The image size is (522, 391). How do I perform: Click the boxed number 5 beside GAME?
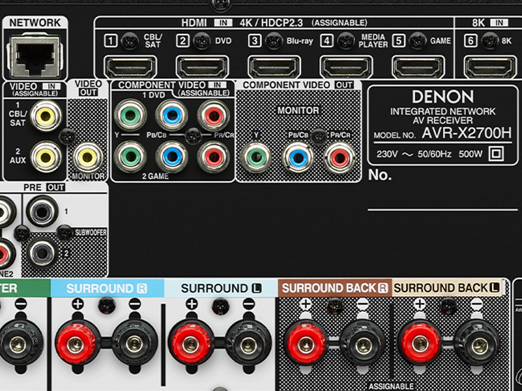coord(399,41)
